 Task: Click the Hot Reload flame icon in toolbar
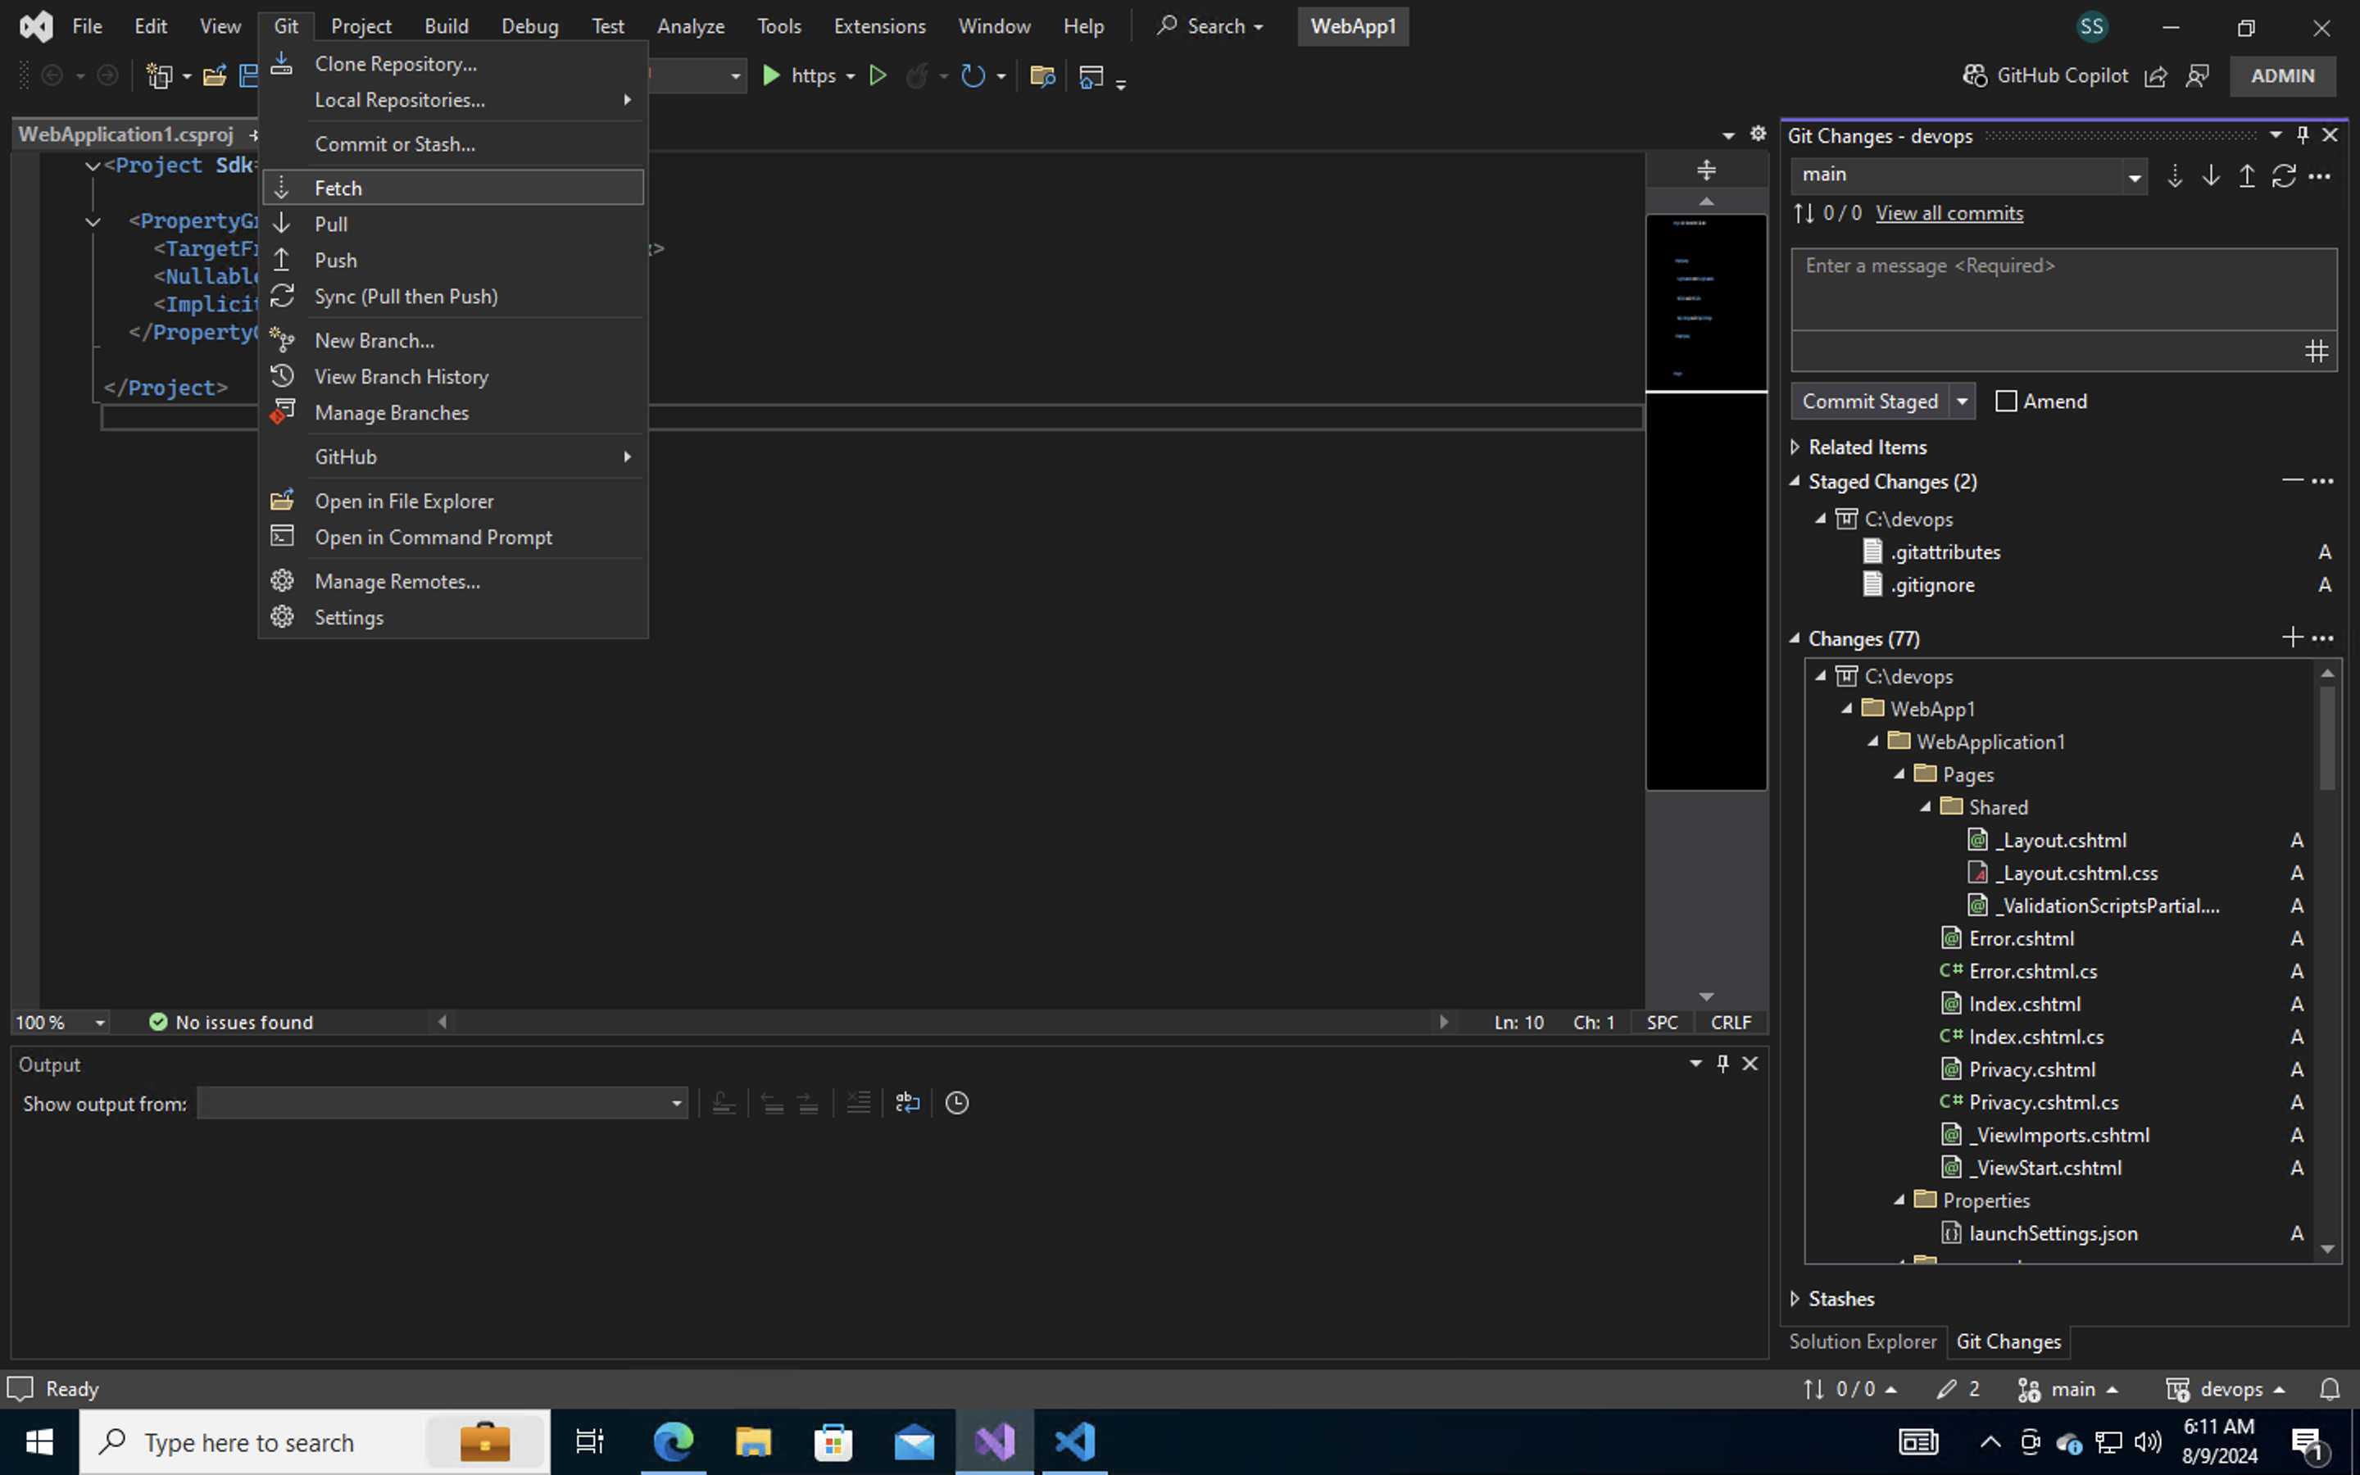click(917, 75)
